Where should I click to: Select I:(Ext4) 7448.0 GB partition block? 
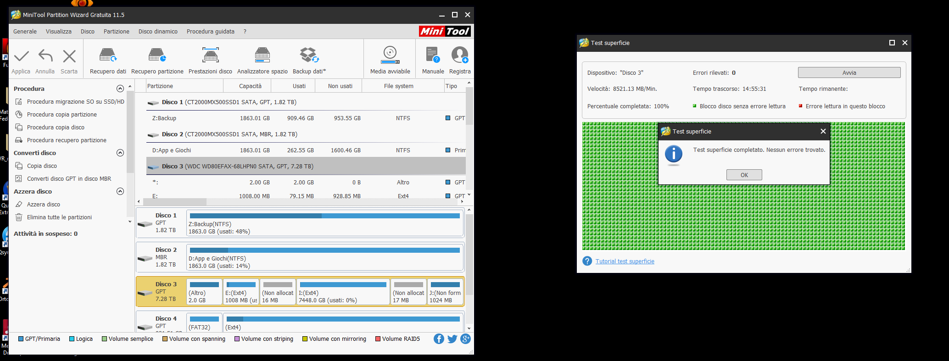click(x=343, y=292)
